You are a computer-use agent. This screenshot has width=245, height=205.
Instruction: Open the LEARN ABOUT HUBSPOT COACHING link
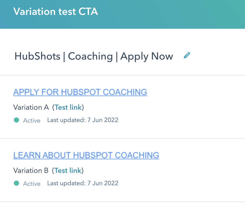point(86,155)
